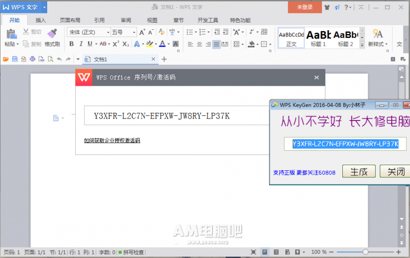Expand the bullet list dropdown arrow
Image resolution: width=410 pixels, height=258 pixels.
pyautogui.click(x=196, y=32)
